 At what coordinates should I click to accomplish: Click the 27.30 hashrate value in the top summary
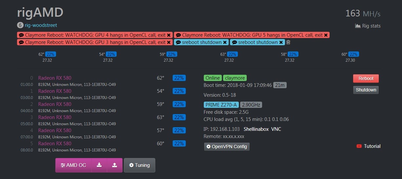point(350,60)
